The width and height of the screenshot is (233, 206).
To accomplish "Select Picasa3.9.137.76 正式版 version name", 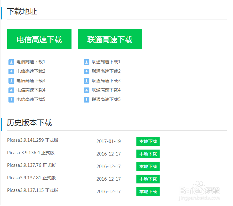I will pos(31,165).
